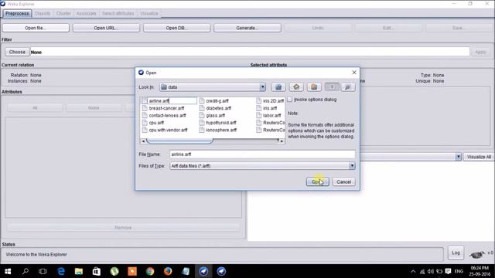Click the airline.arff rename field in list
Screen dimensions: 495x278
(x=172, y=101)
